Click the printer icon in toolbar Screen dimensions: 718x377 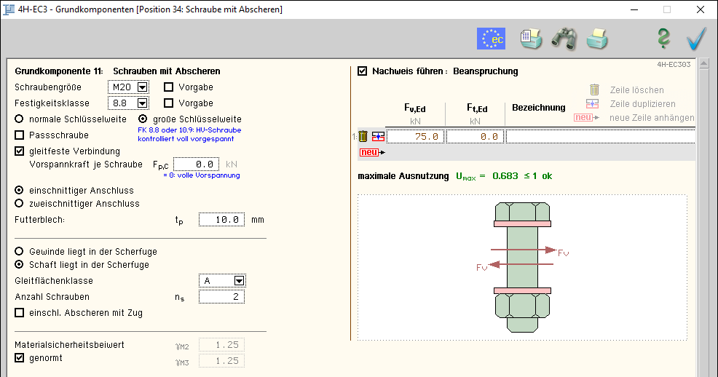pos(598,39)
